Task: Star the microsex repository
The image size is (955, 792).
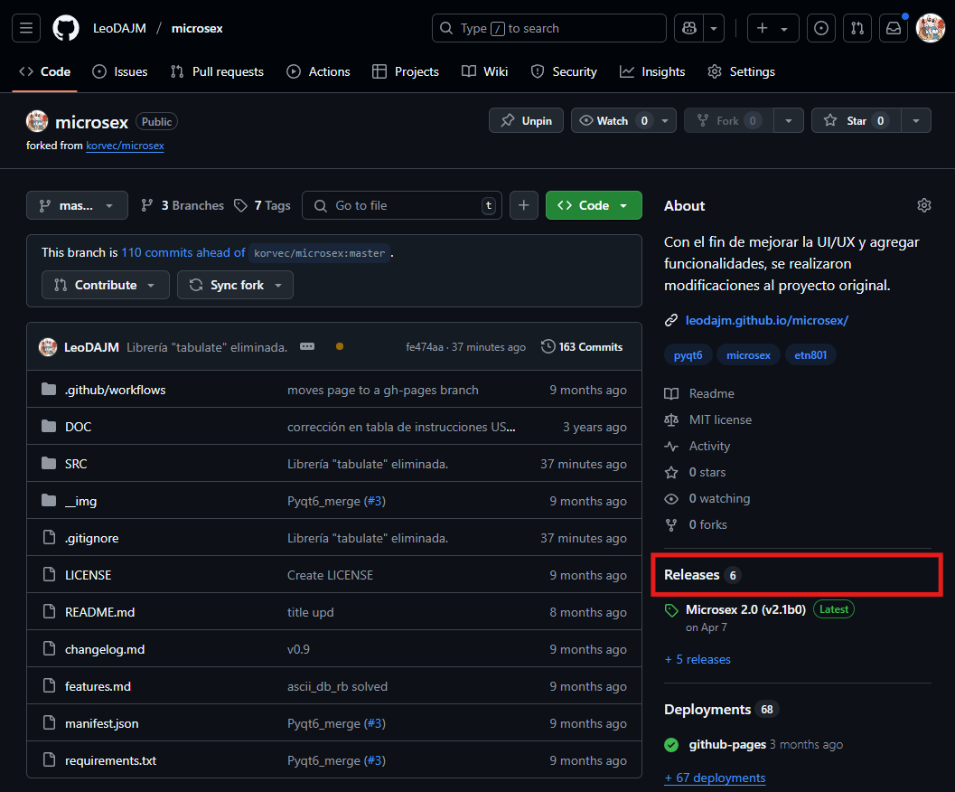Action: pos(857,121)
